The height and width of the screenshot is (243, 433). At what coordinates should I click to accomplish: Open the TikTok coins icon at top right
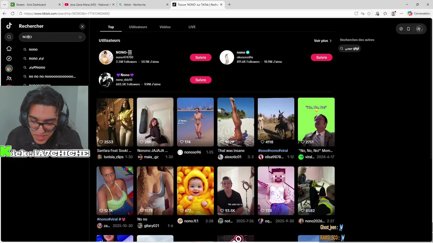tap(401, 29)
